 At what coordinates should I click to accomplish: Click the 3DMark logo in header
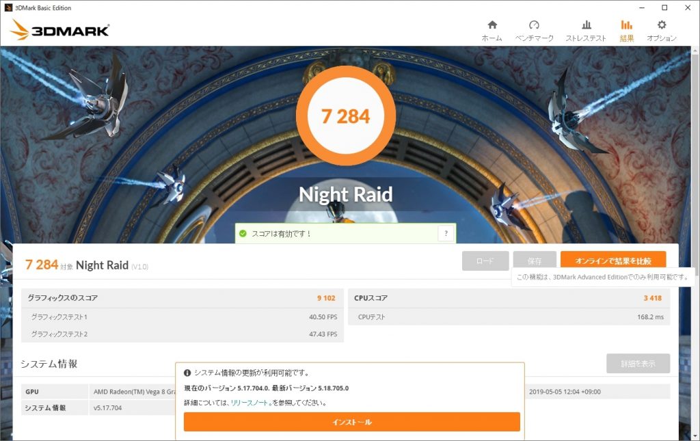[60, 30]
